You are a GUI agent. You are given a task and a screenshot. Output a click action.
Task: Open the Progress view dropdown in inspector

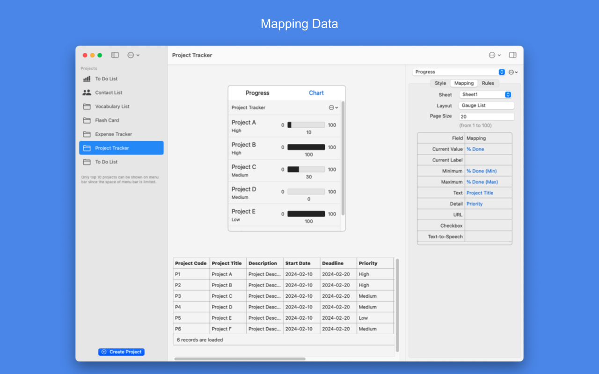[459, 72]
